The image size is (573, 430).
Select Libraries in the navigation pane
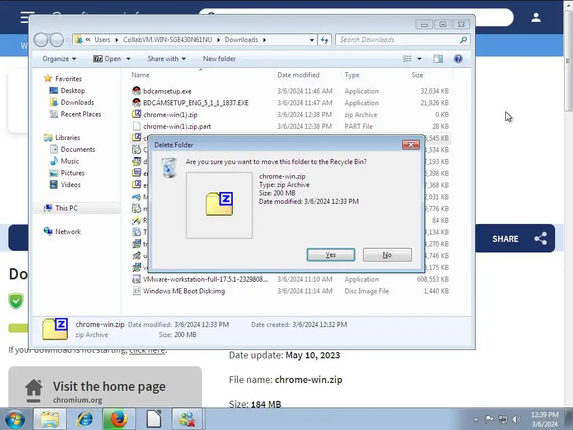point(68,138)
